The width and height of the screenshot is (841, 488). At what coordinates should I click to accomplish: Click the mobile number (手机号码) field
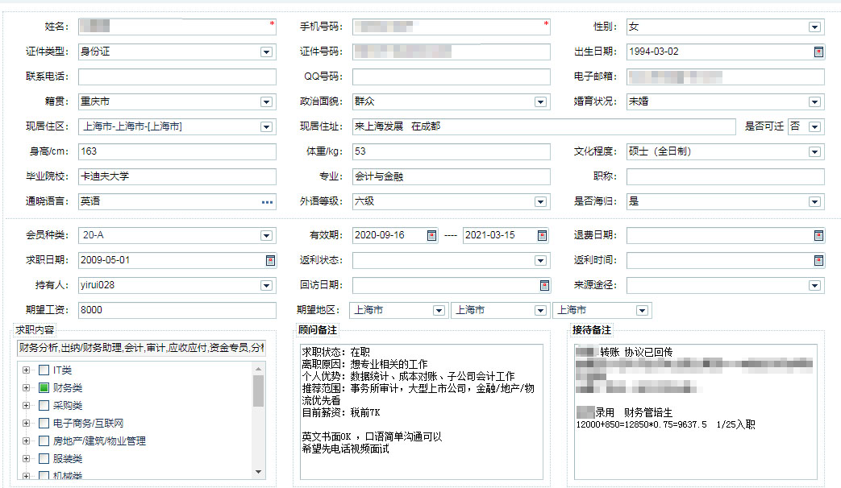(x=451, y=27)
